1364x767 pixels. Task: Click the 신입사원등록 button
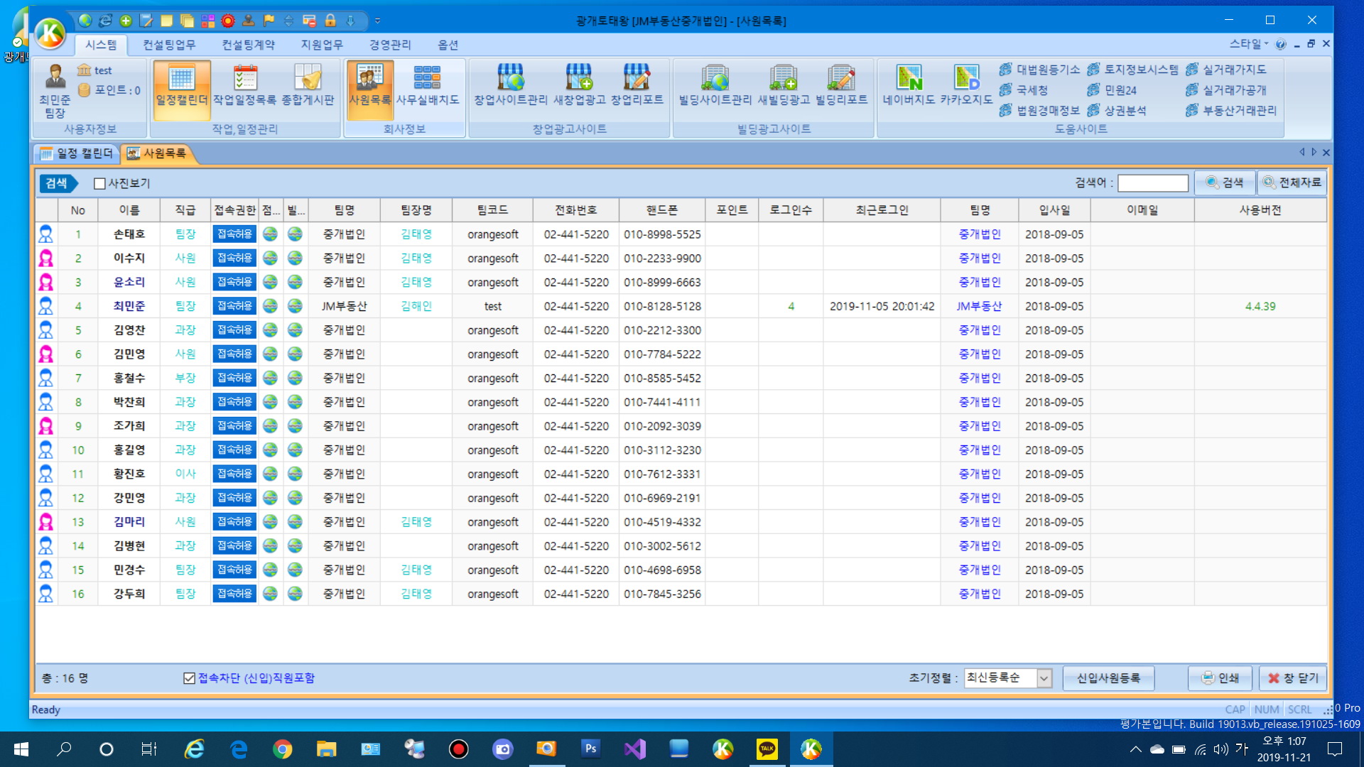(x=1108, y=678)
